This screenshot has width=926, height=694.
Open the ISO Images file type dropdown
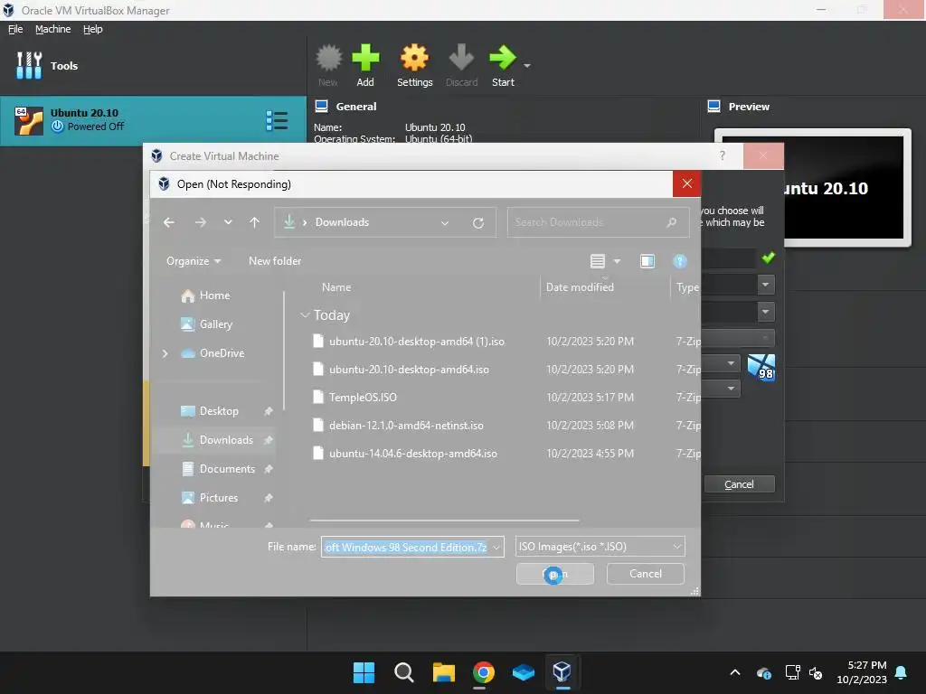(600, 547)
